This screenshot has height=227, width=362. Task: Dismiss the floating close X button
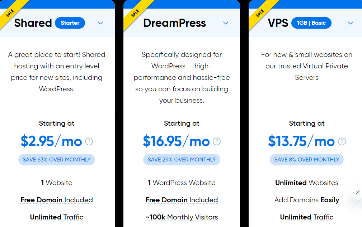[x=357, y=192]
